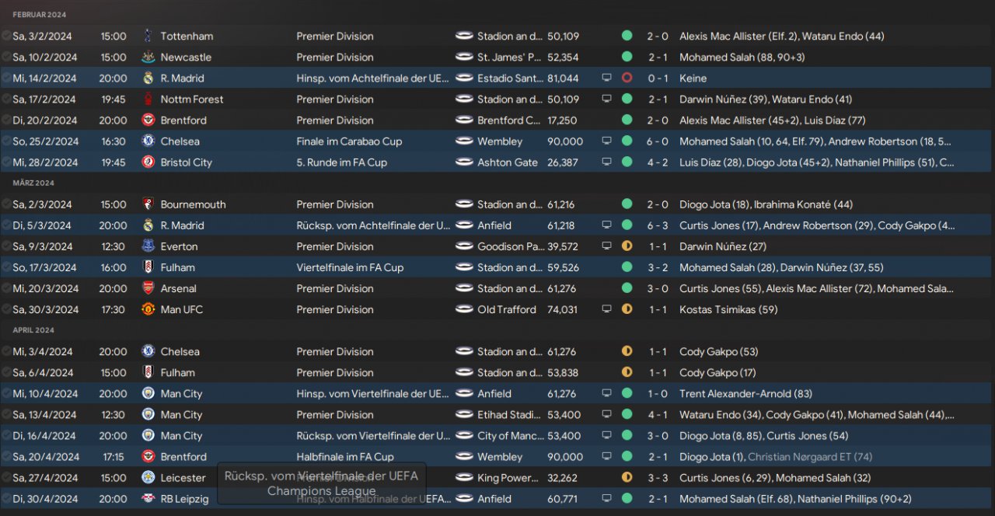Screen dimensions: 995x516
Task: Click scorer 'Darwin Núñez (27)'
Action: (723, 246)
